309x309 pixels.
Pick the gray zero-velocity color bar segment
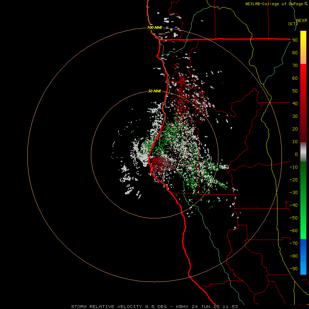click(303, 152)
